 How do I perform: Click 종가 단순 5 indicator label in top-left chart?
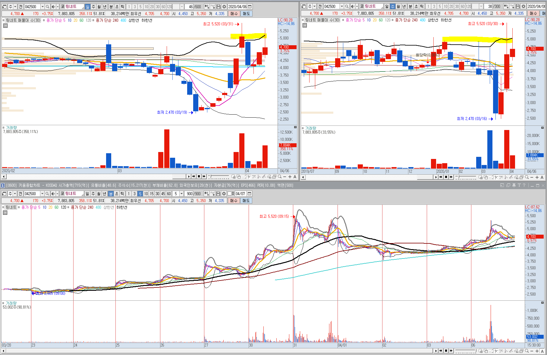[x=56, y=20]
